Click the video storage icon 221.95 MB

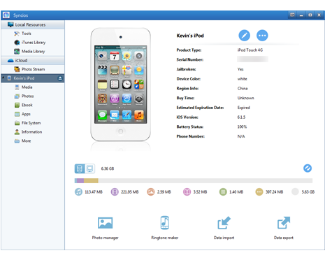pyautogui.click(x=115, y=192)
